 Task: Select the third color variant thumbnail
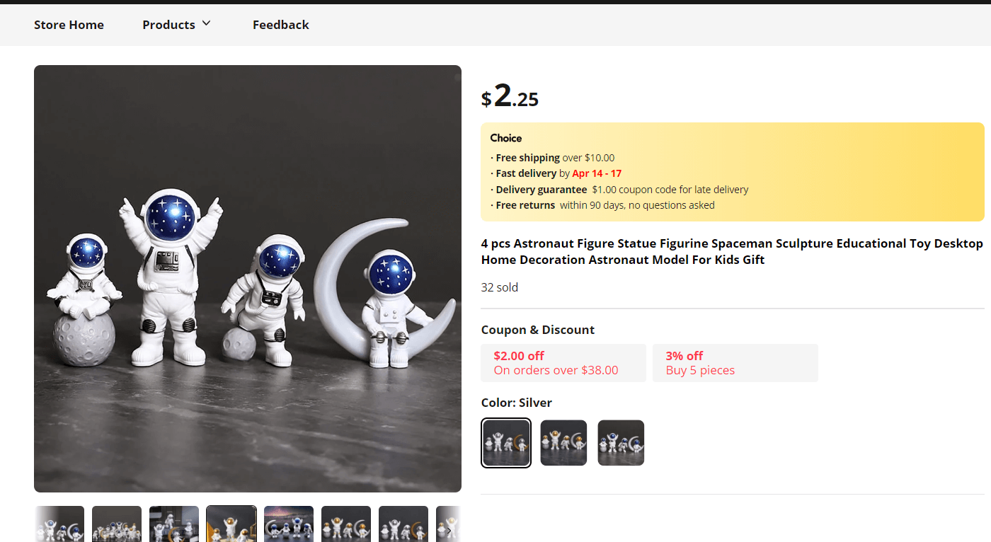coord(621,442)
